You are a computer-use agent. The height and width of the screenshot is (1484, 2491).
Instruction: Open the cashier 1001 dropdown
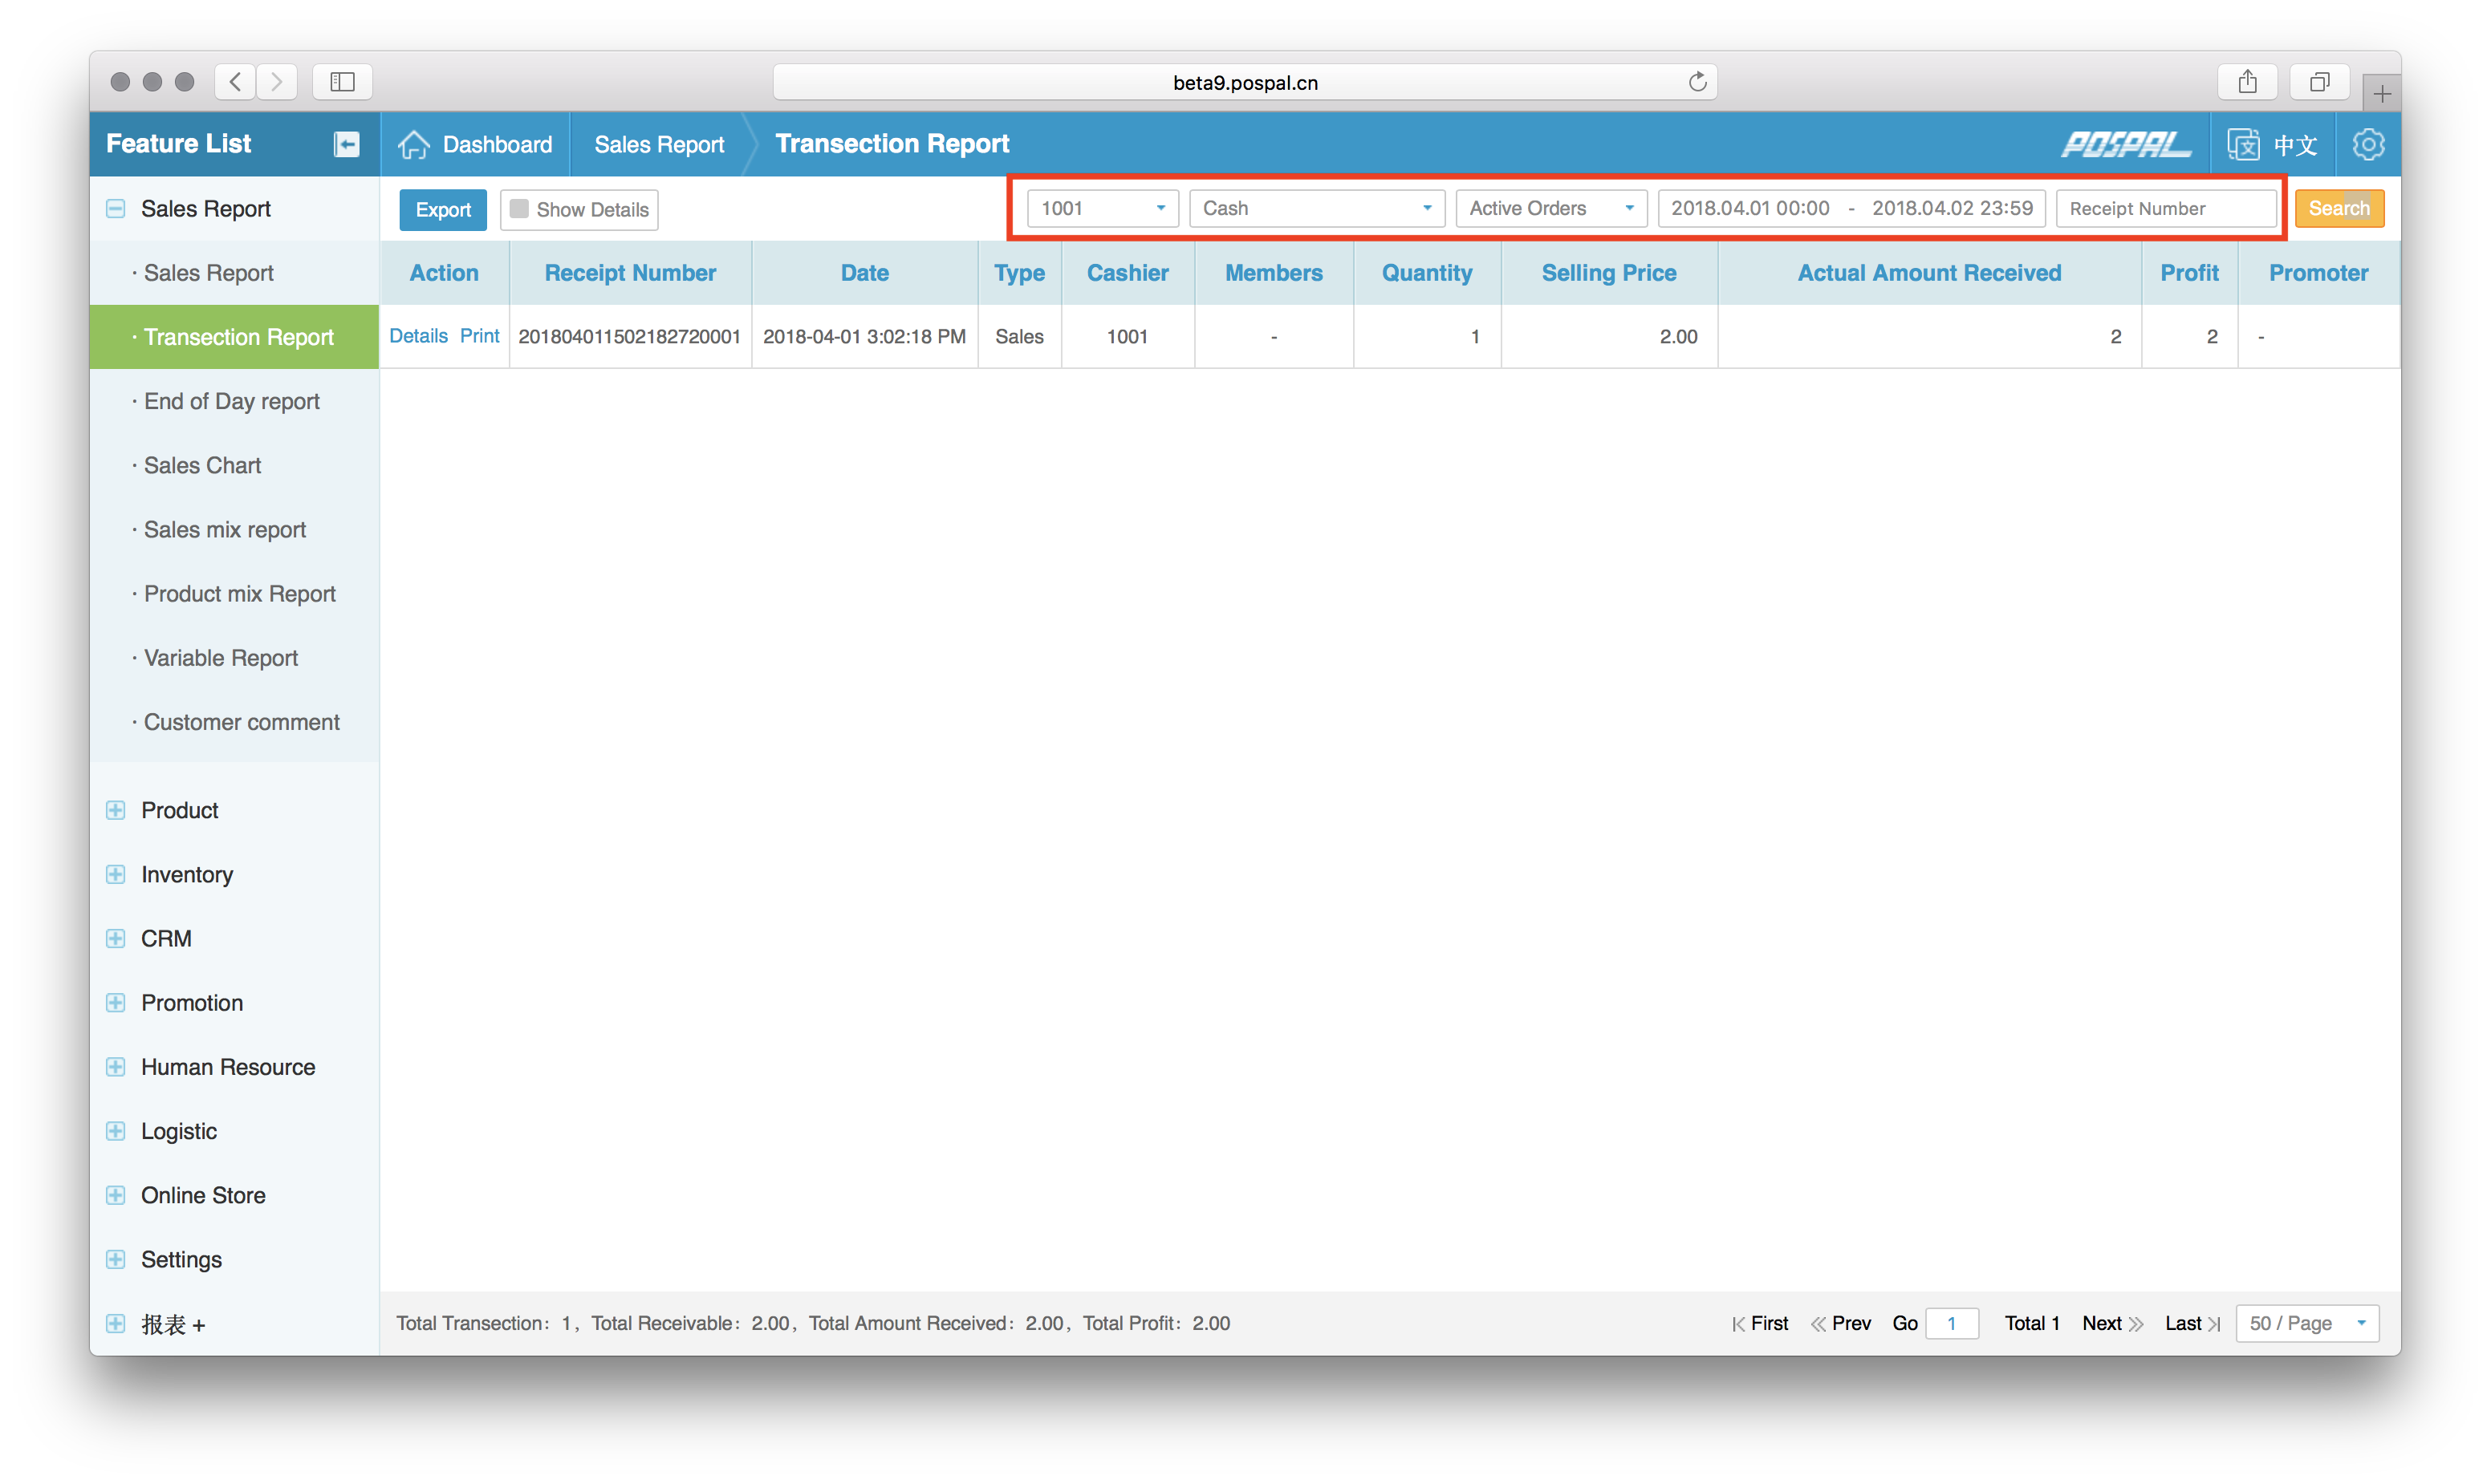click(1103, 208)
